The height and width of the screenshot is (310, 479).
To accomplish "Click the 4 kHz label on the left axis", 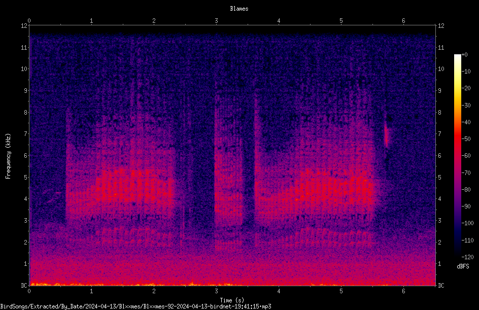I will pos(26,199).
